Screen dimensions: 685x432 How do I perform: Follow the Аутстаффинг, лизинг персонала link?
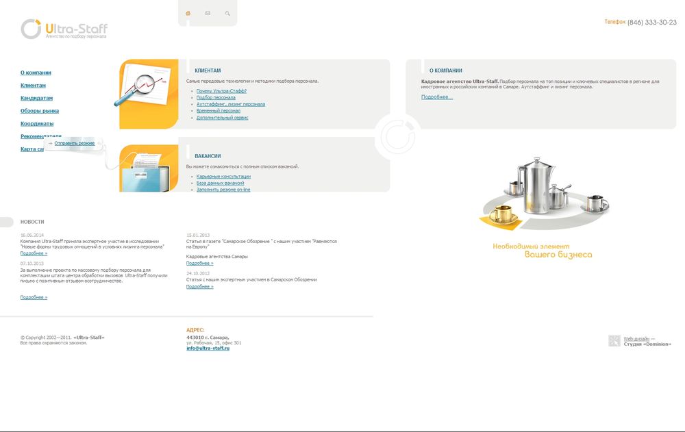230,104
